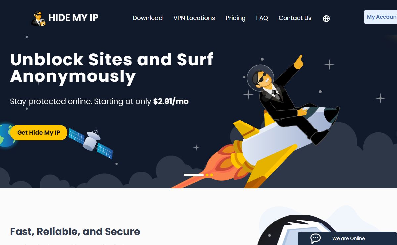Click the Hide My IP spy mascot logo icon
The image size is (397, 245).
click(38, 18)
